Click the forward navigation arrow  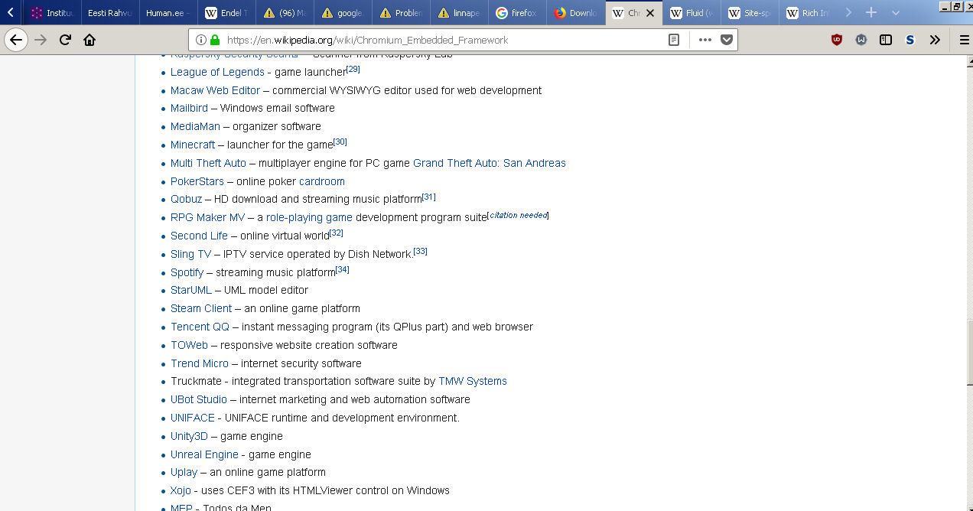[x=41, y=40]
